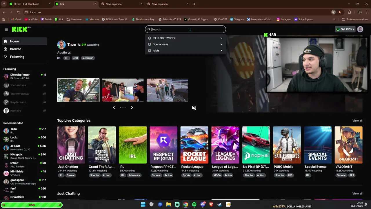View all Just Chatting streams
Screen dimensions: 371x209
(357, 193)
